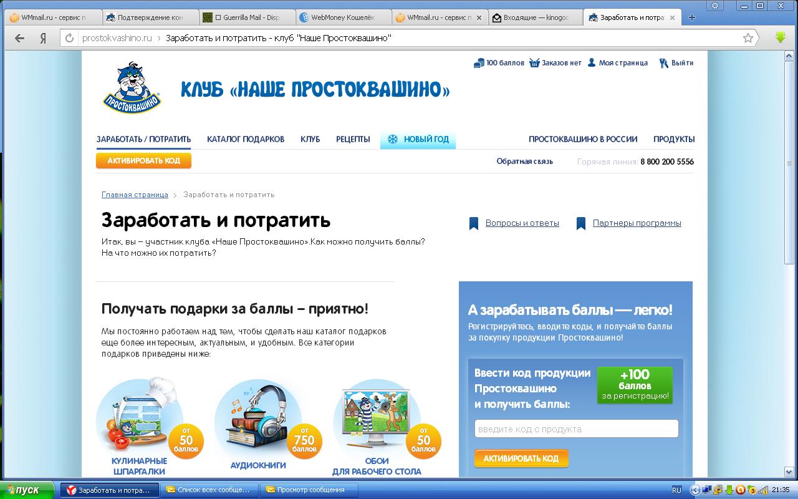Click the Yandex Я home button

pyautogui.click(x=44, y=38)
